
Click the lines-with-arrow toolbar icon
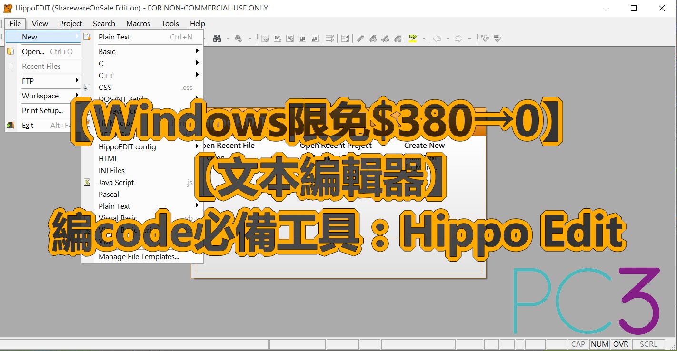pyautogui.click(x=330, y=39)
